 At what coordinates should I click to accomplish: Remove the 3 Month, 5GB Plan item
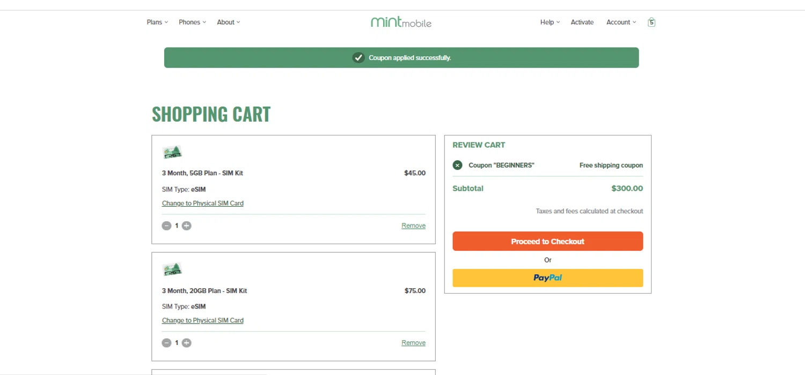pos(413,226)
